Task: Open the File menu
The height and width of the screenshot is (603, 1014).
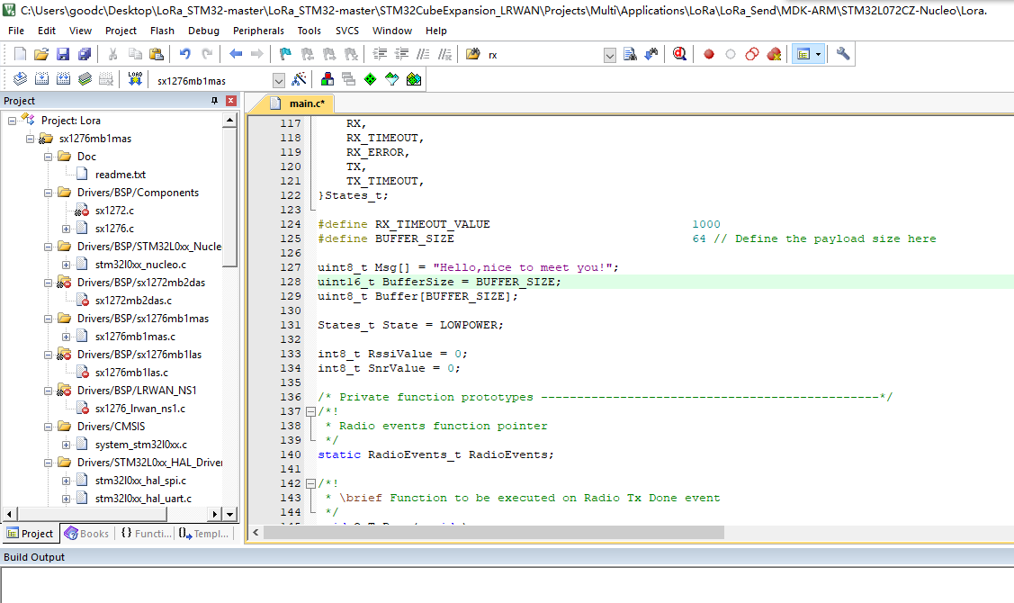Action: [x=16, y=31]
